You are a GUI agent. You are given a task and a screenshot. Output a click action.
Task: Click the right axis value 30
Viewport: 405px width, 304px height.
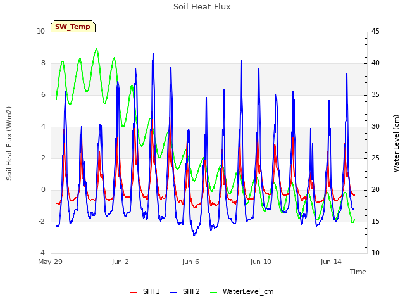click(x=375, y=127)
